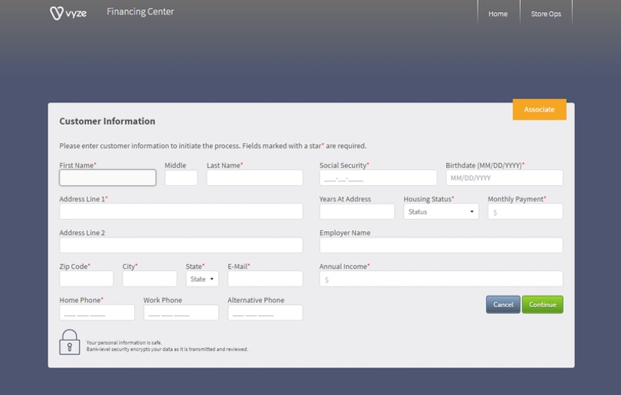This screenshot has height=395, width=621.
Task: Open the Home menu item
Action: click(498, 14)
